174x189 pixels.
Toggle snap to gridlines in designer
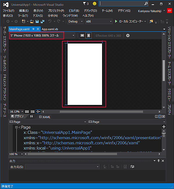32,112
